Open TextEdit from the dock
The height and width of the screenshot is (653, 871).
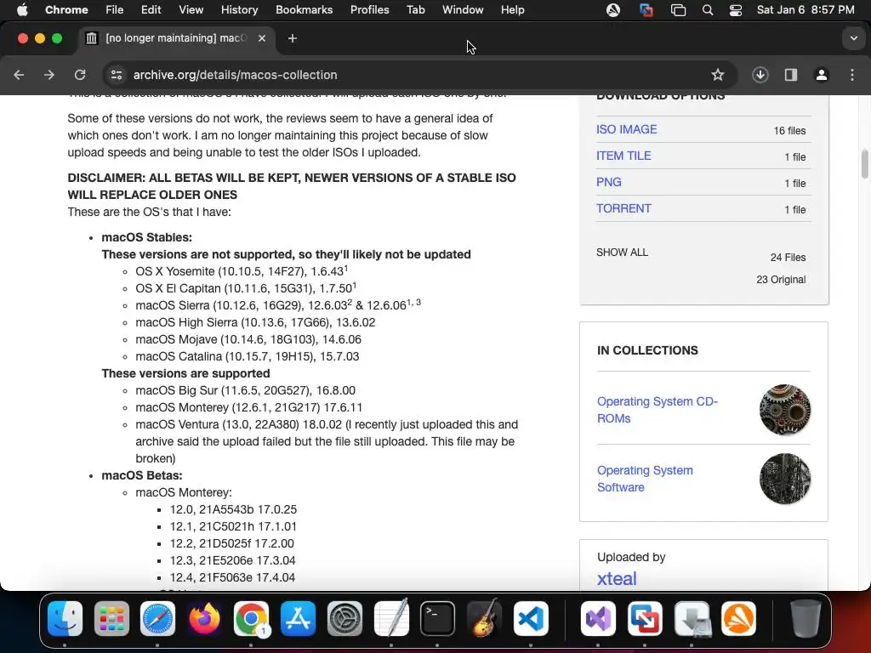pyautogui.click(x=391, y=618)
